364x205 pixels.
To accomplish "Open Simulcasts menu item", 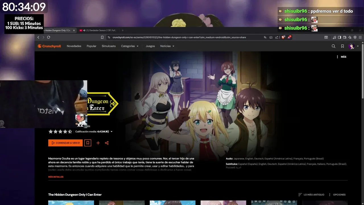I will click(x=109, y=46).
